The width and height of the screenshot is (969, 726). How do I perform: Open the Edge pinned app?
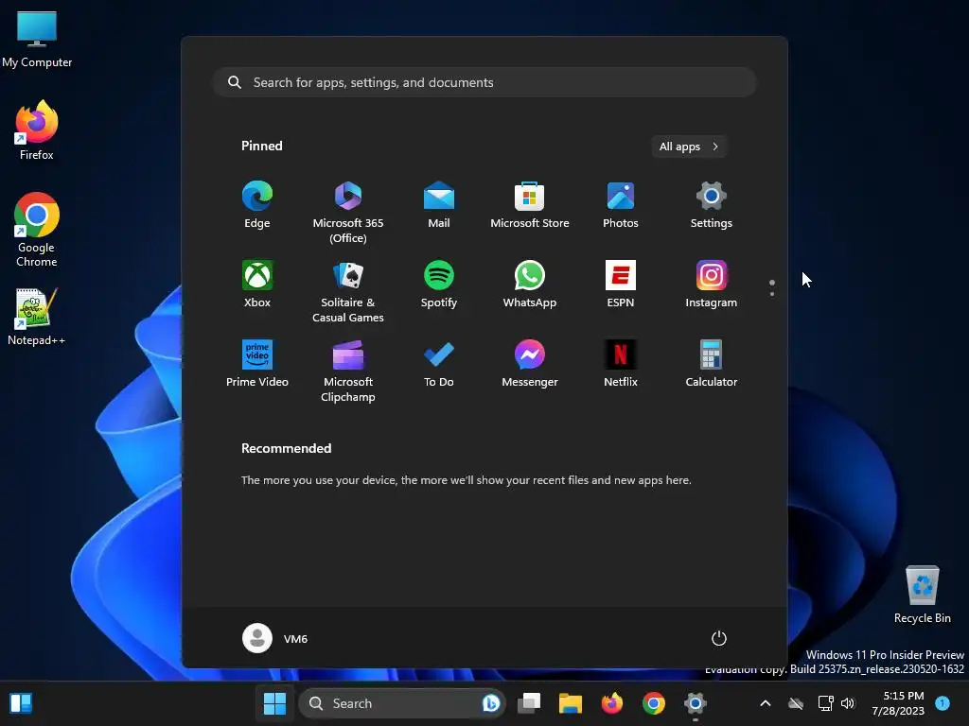tap(257, 205)
